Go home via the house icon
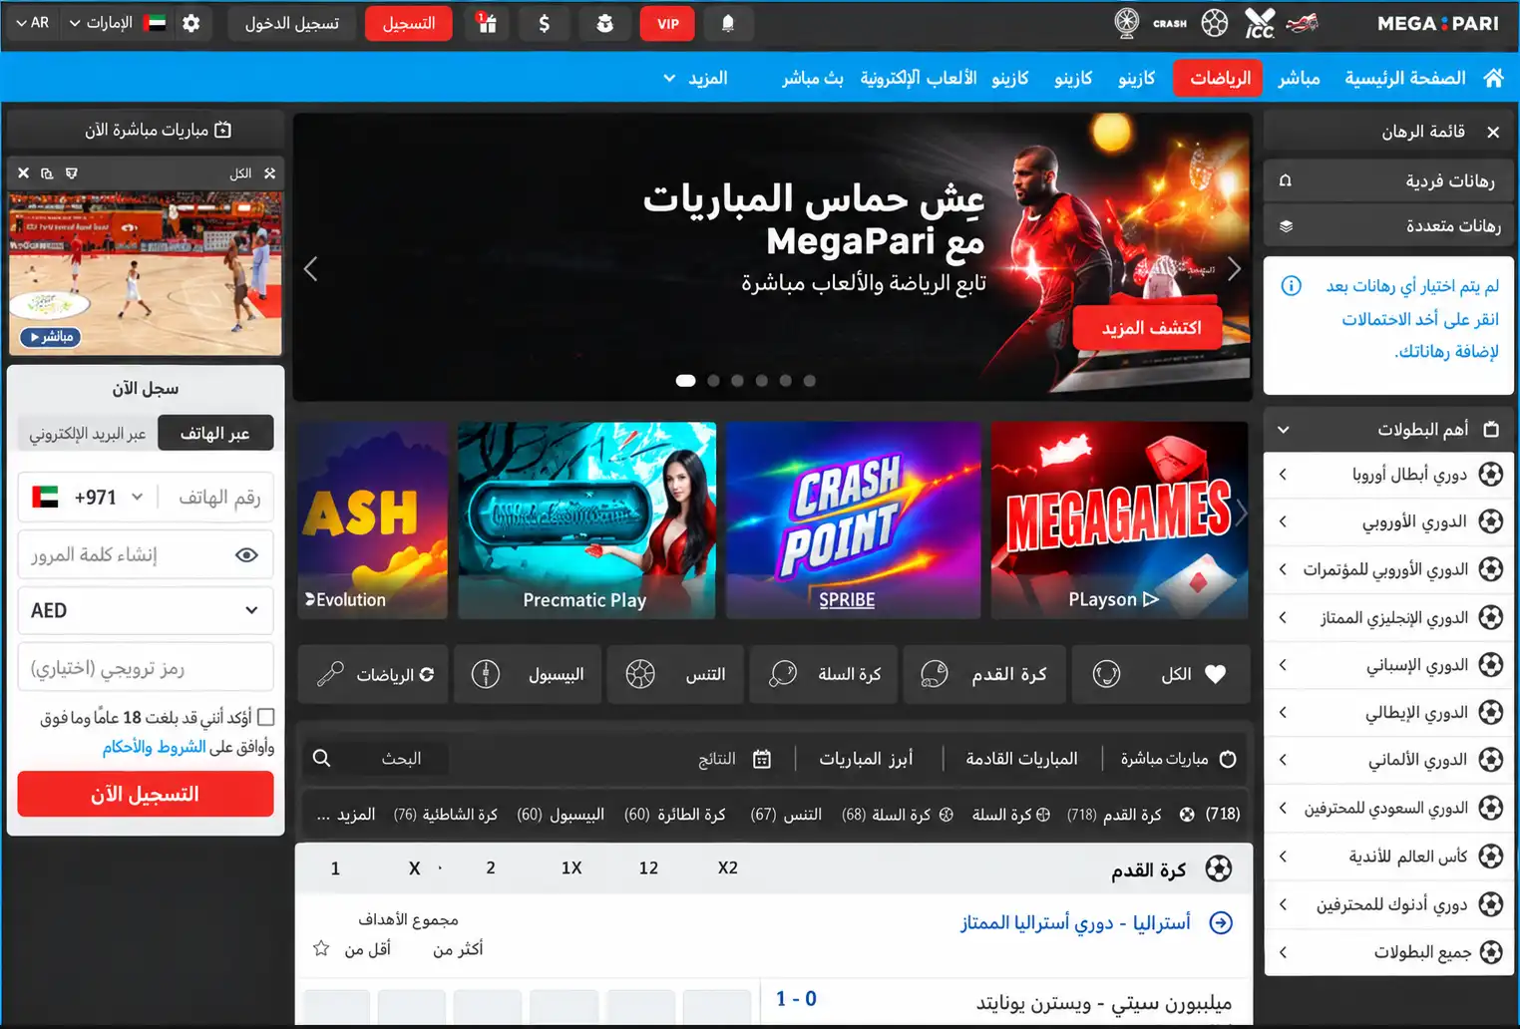1520x1029 pixels. (1493, 78)
